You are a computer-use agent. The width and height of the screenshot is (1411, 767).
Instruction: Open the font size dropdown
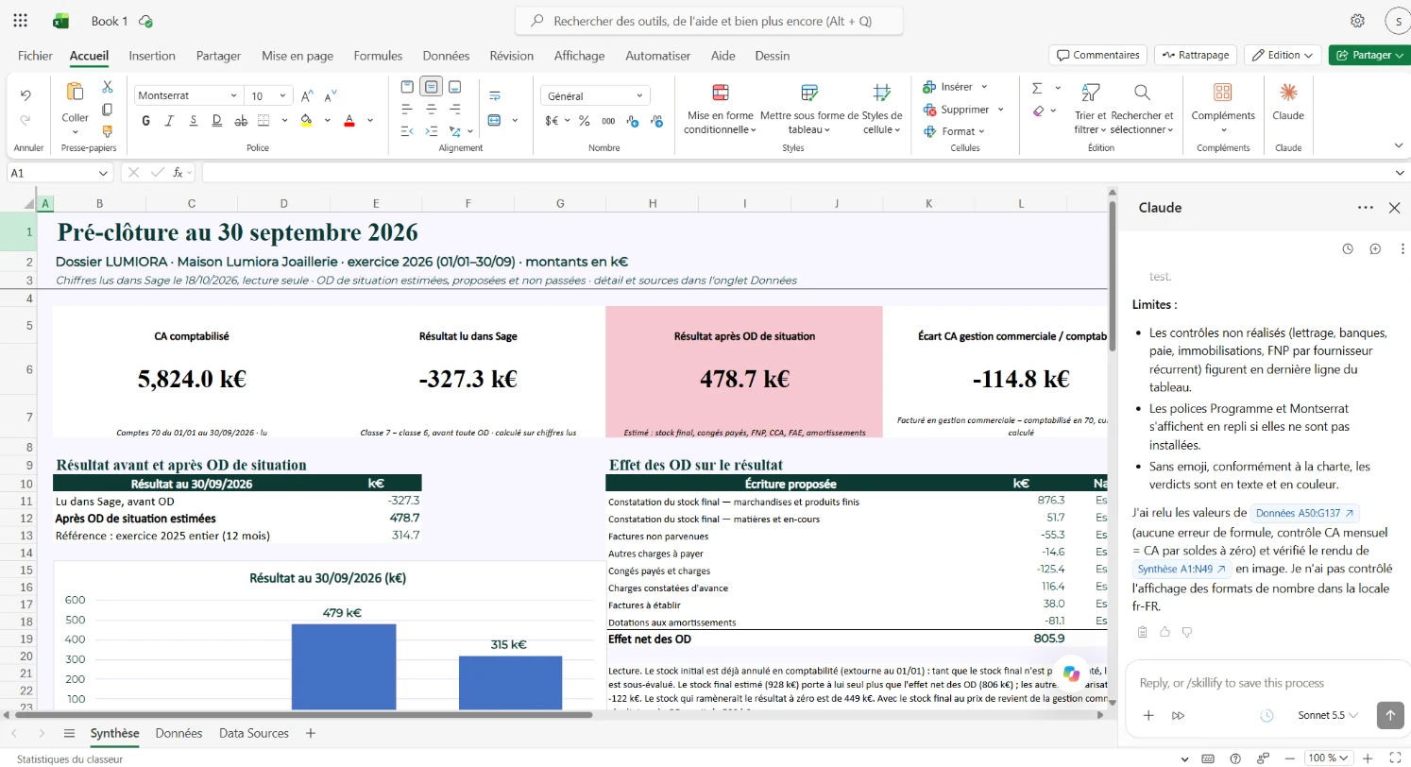tap(283, 95)
